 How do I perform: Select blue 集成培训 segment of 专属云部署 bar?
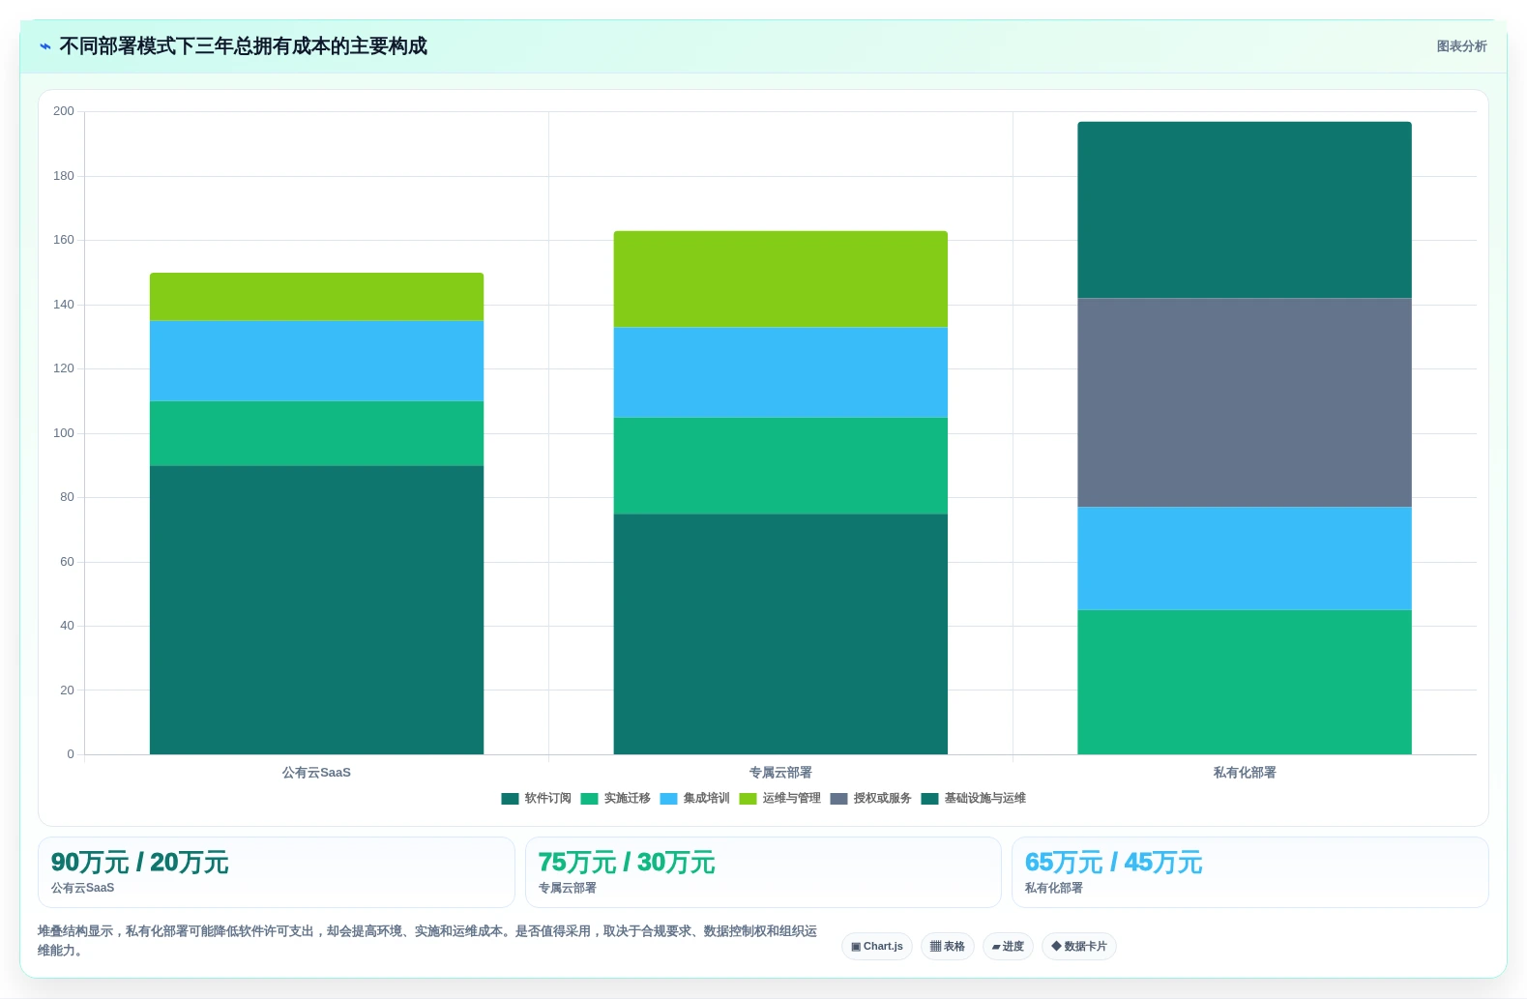pyautogui.click(x=780, y=372)
